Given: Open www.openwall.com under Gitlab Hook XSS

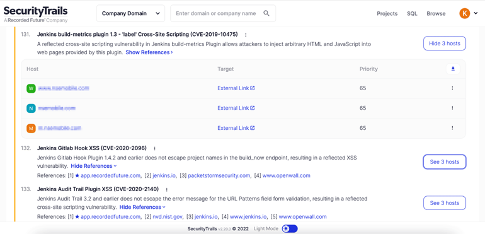Looking at the screenshot, I should click(x=286, y=176).
